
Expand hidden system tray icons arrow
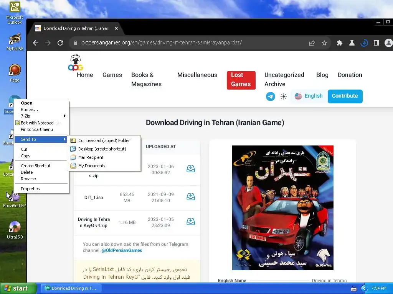(x=364, y=289)
